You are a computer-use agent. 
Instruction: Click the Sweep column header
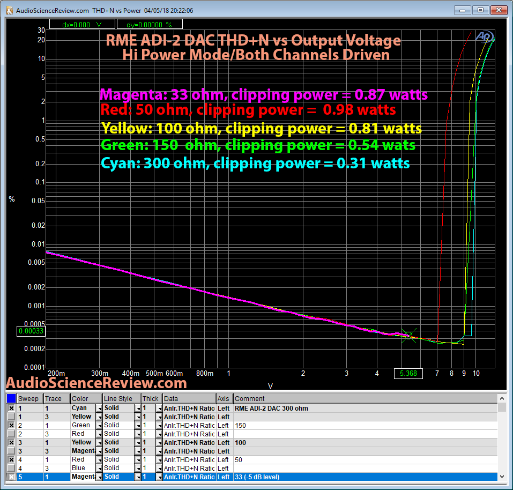click(x=30, y=398)
